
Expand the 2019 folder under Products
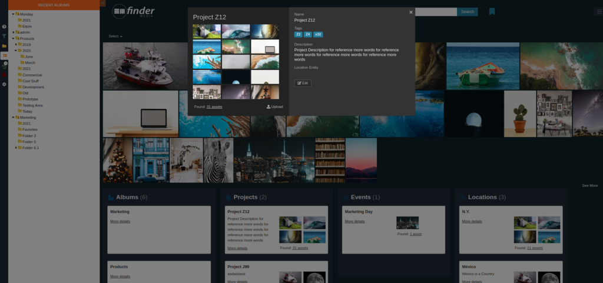click(x=16, y=45)
